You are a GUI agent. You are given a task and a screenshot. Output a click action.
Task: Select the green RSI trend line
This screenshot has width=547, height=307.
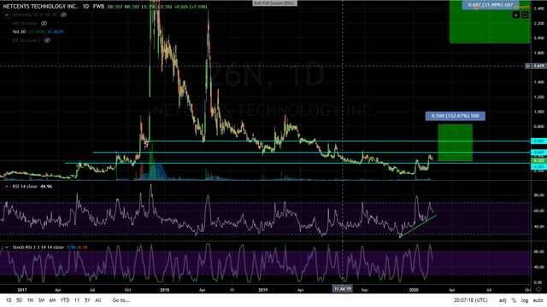pos(418,227)
